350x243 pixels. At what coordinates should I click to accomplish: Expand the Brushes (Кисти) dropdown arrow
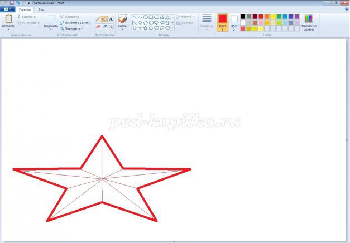click(122, 30)
